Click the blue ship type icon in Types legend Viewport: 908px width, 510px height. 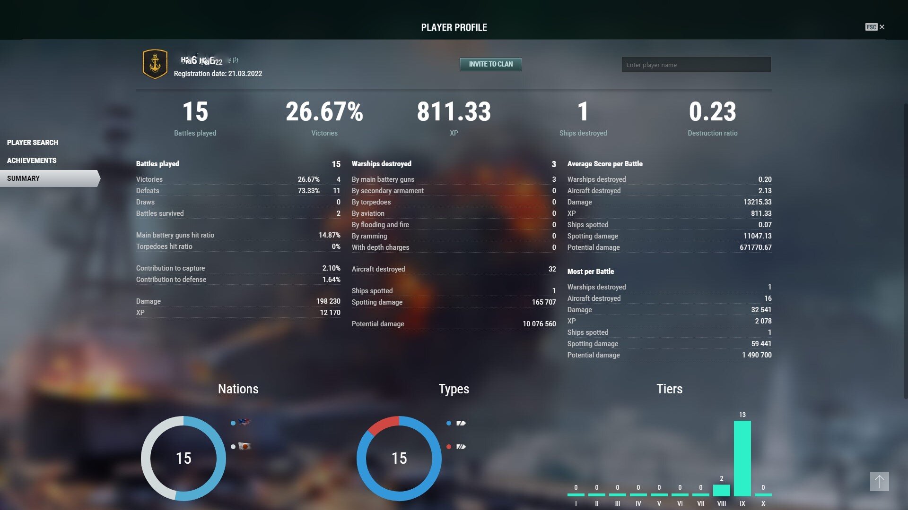(461, 423)
